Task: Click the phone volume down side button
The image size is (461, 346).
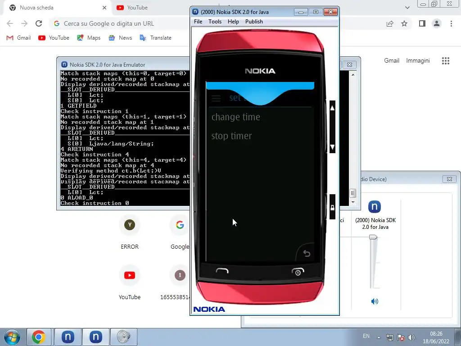Action: (x=332, y=147)
